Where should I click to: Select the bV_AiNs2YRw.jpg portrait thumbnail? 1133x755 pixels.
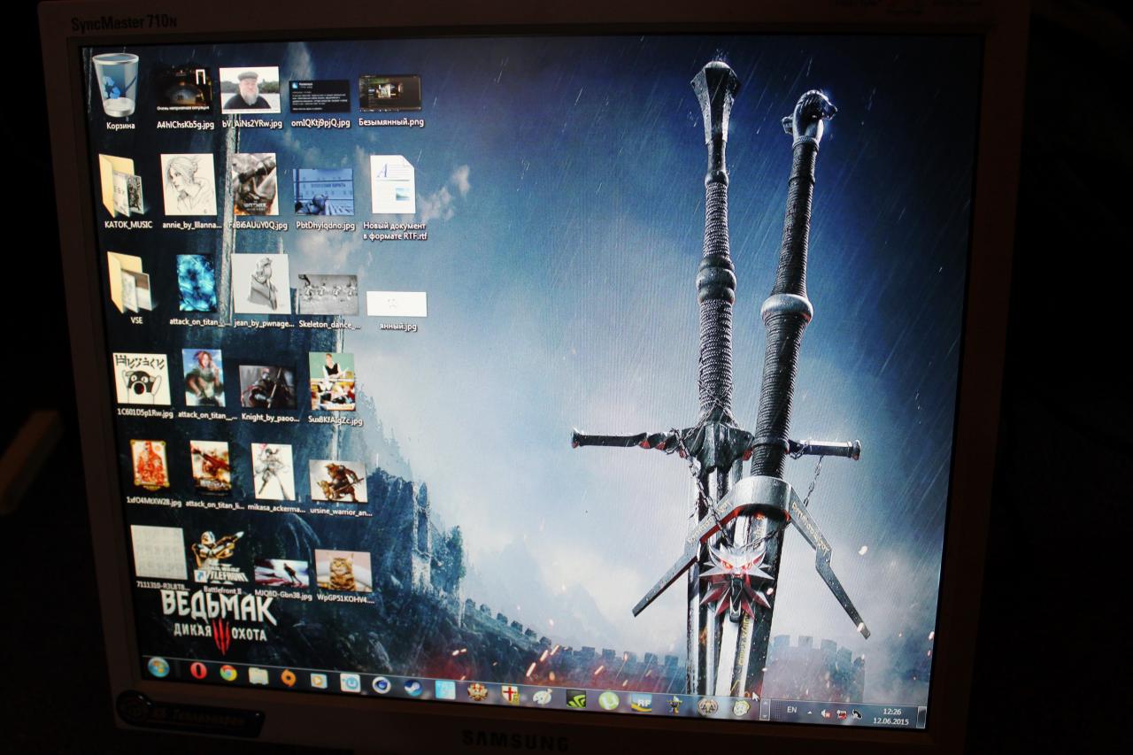(250, 89)
